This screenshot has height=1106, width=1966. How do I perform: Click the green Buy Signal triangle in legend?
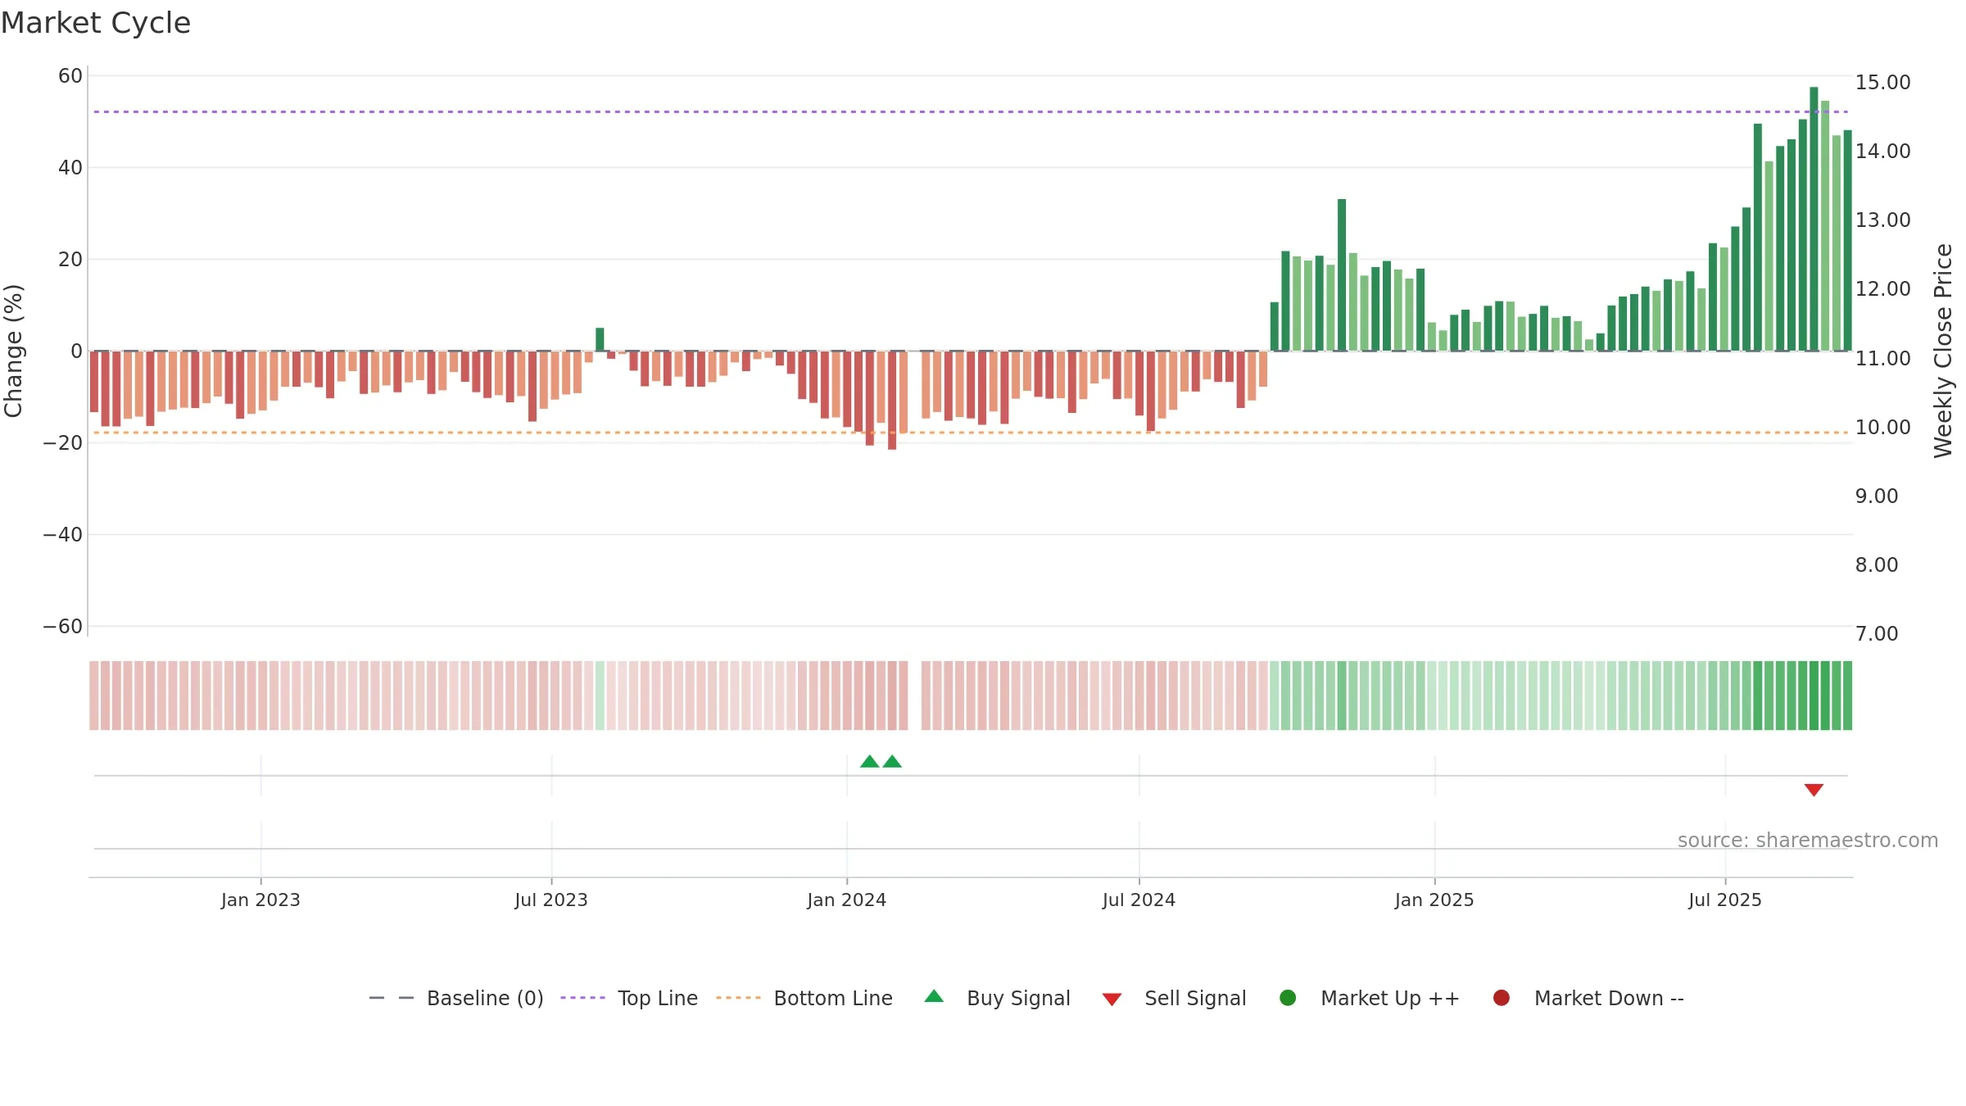pyautogui.click(x=934, y=997)
